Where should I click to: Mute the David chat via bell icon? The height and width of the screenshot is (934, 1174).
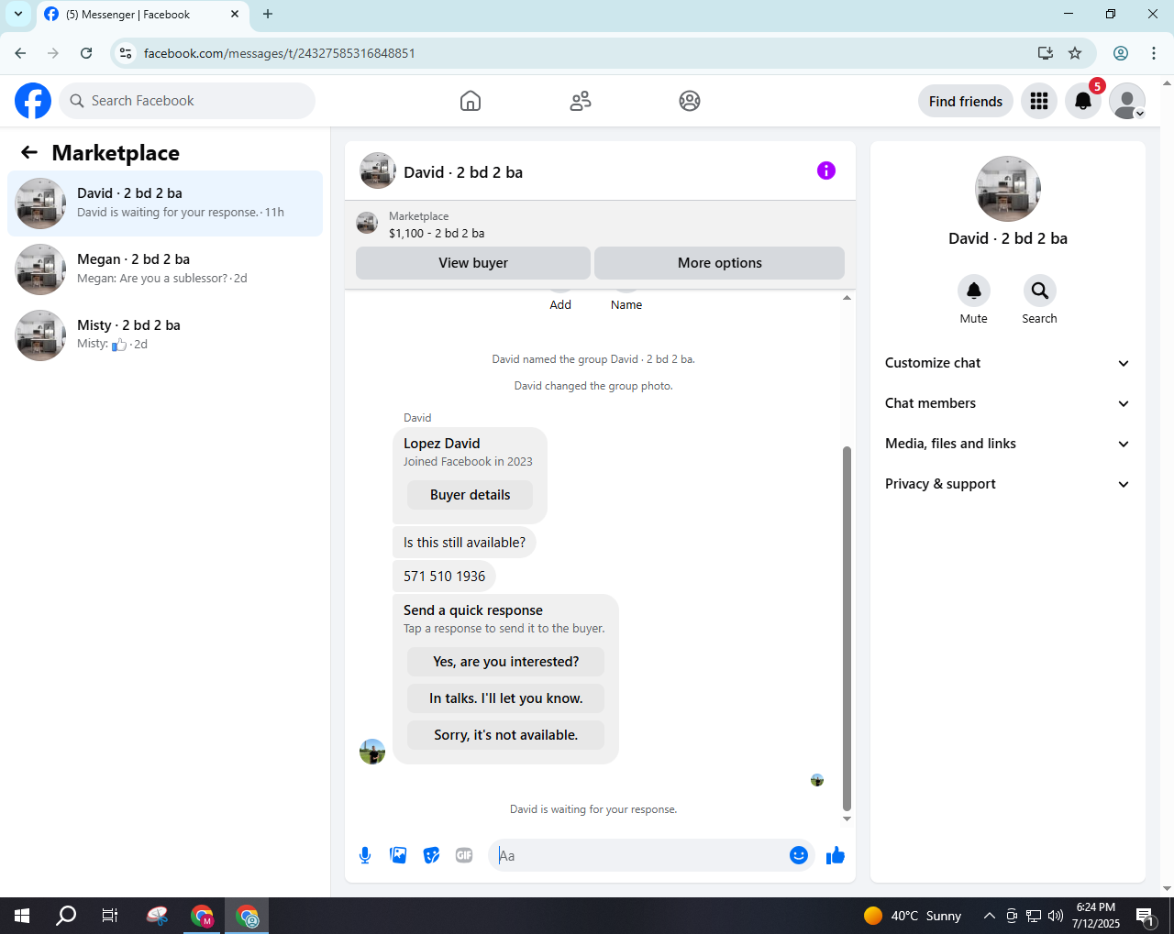pos(974,291)
